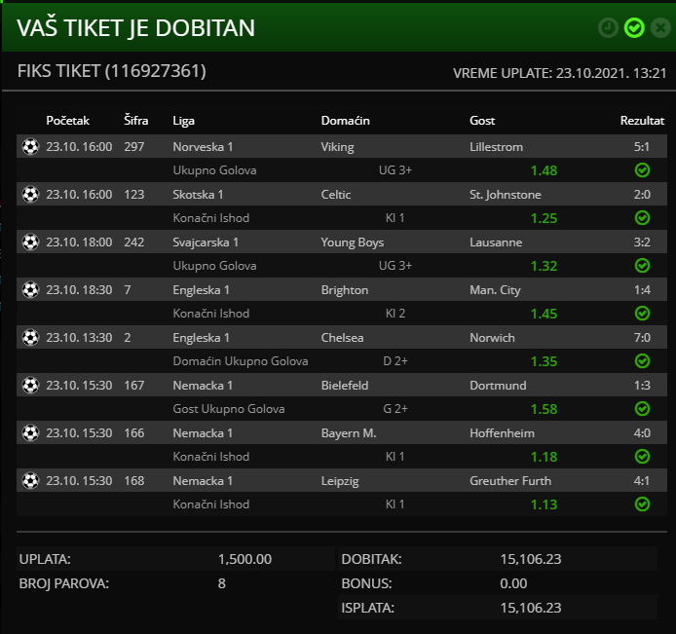
Task: Click the UPLATA amount 1,500.00
Action: pyautogui.click(x=244, y=559)
